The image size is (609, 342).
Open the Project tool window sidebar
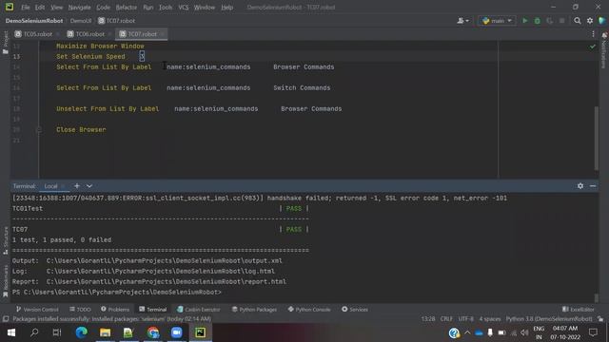point(6,42)
